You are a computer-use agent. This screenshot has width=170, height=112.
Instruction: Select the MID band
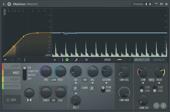point(11,73)
